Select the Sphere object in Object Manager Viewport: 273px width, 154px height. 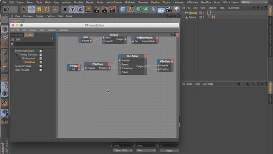[192, 17]
